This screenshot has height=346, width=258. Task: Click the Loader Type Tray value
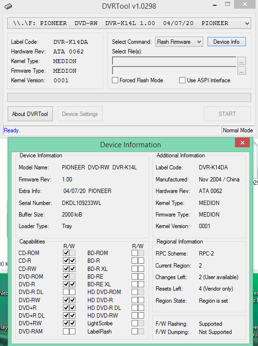tap(67, 226)
